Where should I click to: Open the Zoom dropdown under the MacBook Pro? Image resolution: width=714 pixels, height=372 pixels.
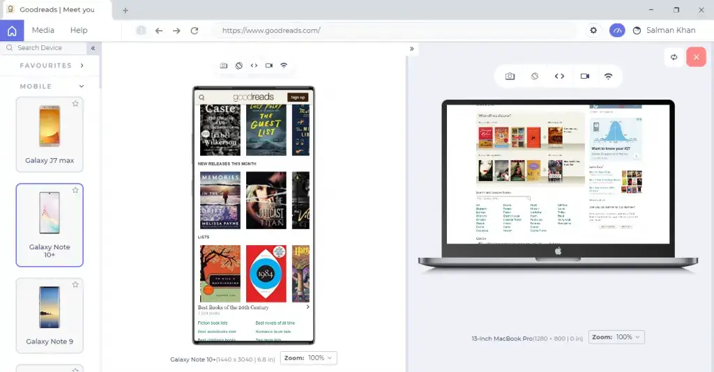point(616,337)
